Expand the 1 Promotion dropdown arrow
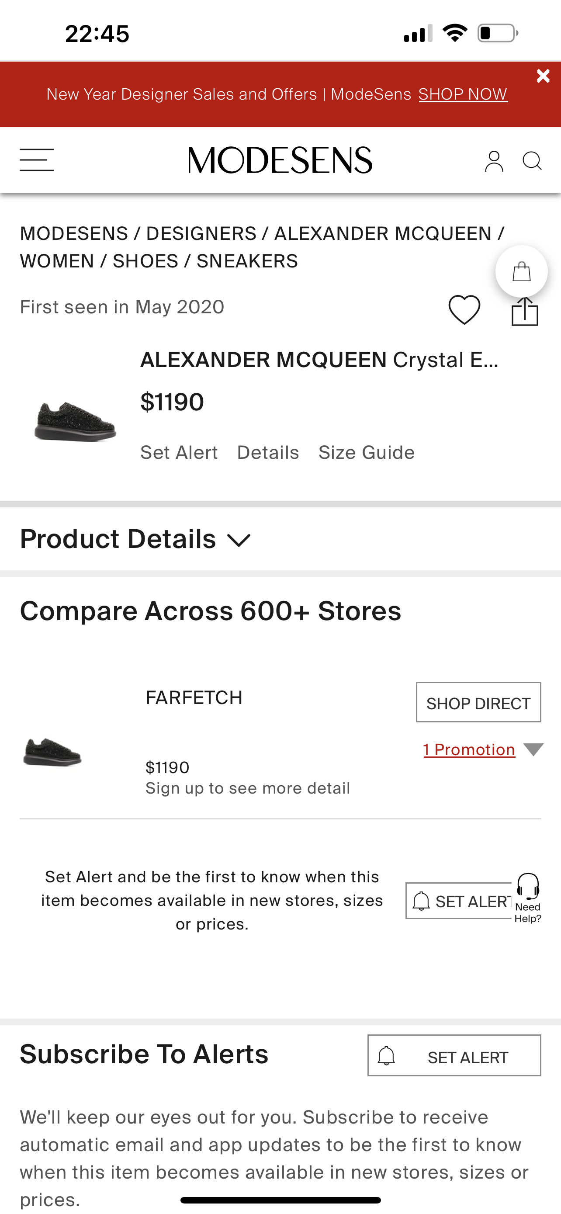This screenshot has height=1214, width=561. (x=533, y=749)
